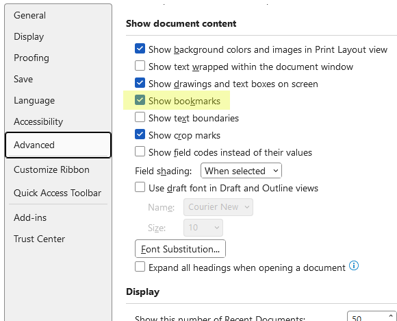Select the Advanced category
Image resolution: width=397 pixels, height=321 pixels.
(58, 145)
